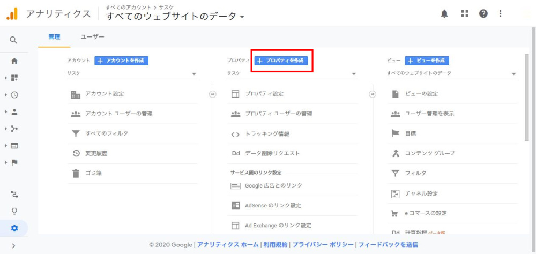The height and width of the screenshot is (254, 536).
Task: Open the three-dot more options menu
Action: pyautogui.click(x=501, y=14)
